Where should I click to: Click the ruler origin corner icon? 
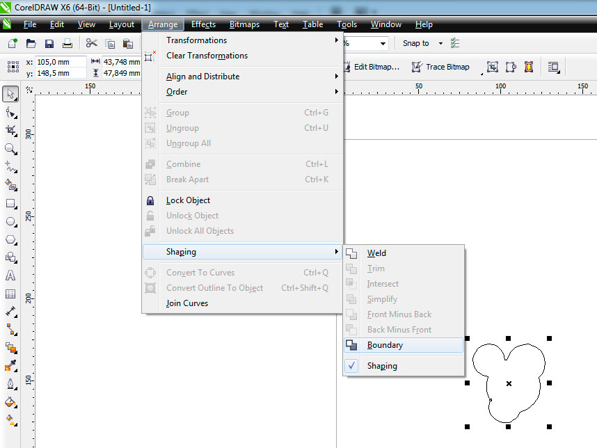[x=29, y=90]
